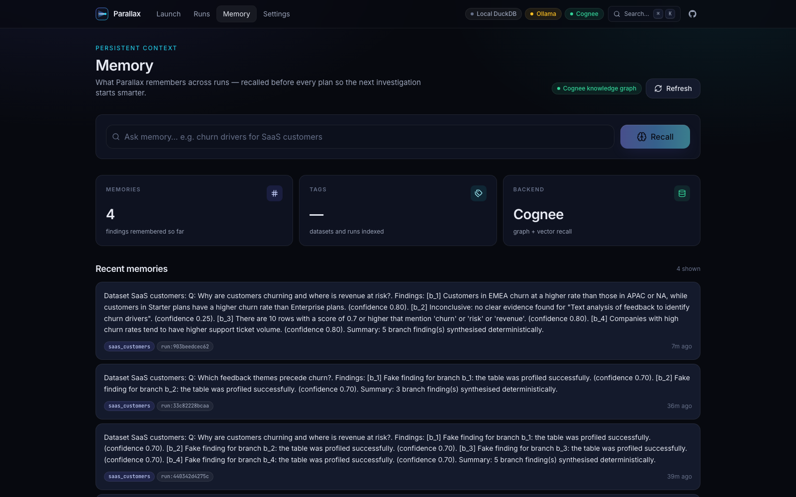Screen dimensions: 796x497
Task: Focus the Ask memory input field
Action: point(360,137)
